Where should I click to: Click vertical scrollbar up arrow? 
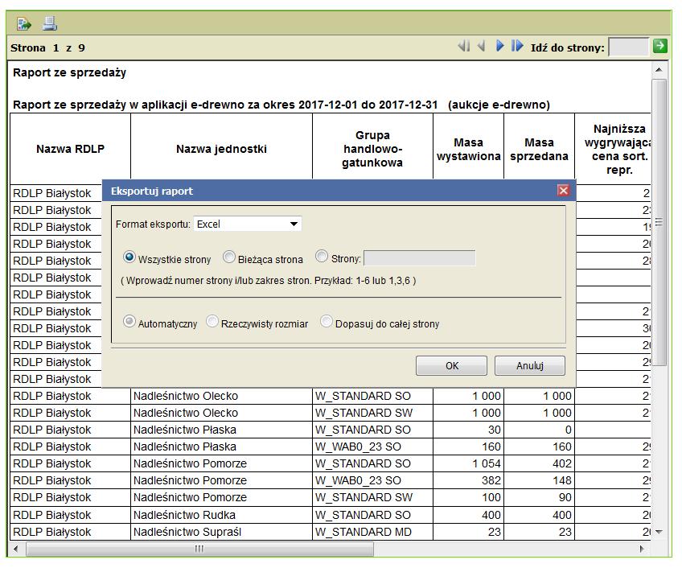coord(659,70)
